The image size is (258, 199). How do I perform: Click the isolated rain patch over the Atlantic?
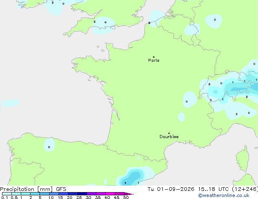[x=11, y=103]
